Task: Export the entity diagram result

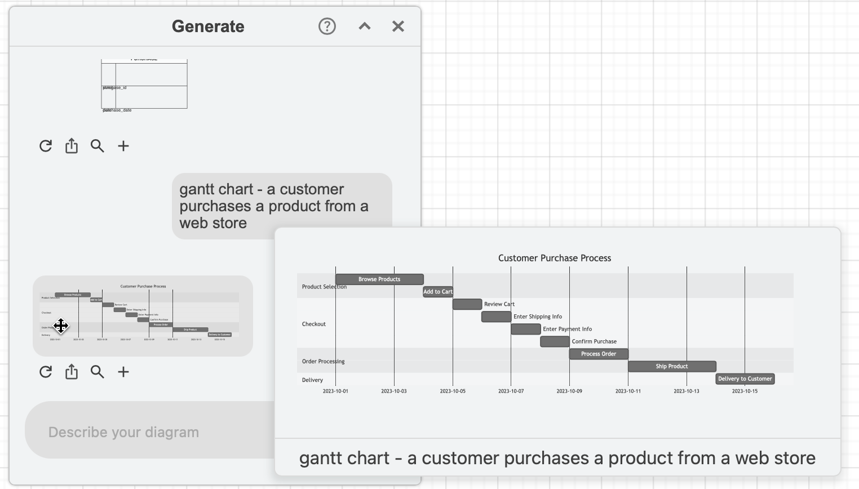Action: click(x=71, y=146)
